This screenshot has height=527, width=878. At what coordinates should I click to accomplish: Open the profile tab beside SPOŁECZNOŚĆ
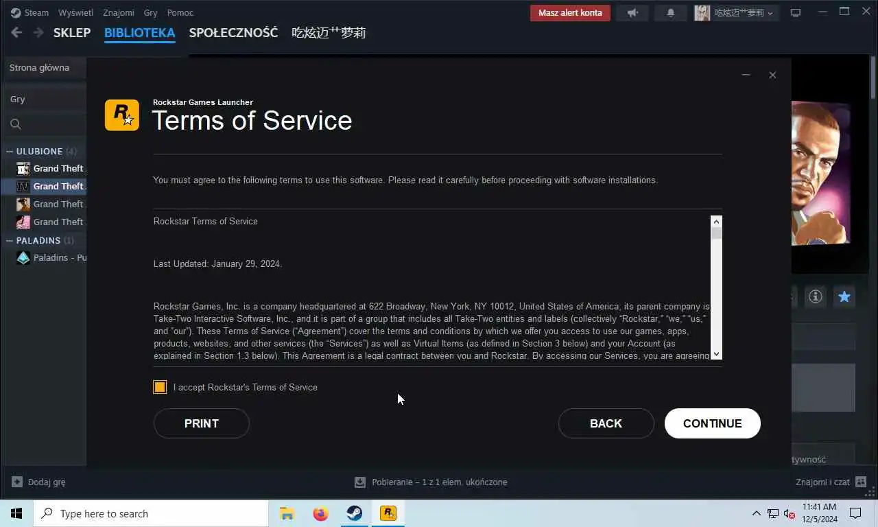pos(329,32)
